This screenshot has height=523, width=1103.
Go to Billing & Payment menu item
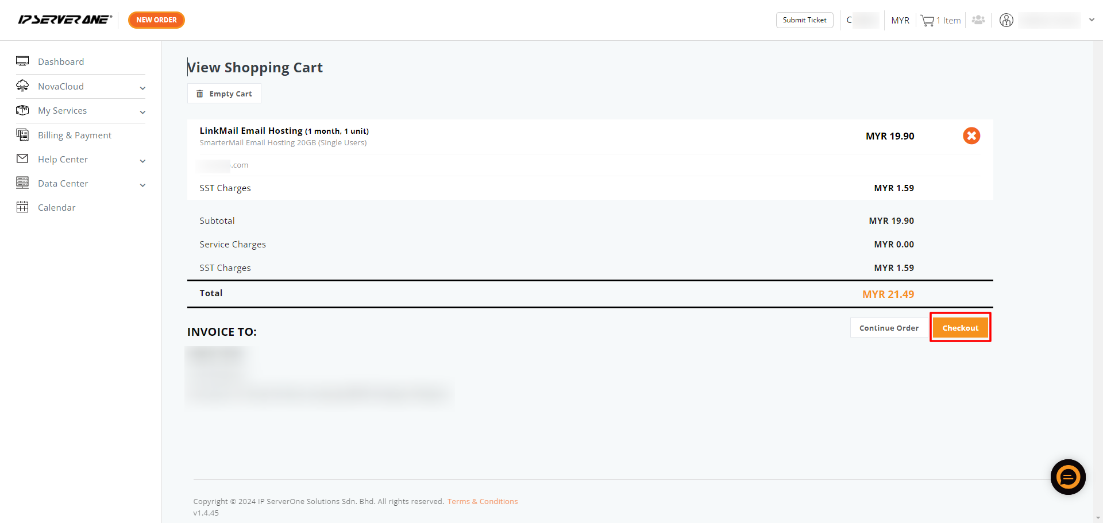tap(75, 135)
